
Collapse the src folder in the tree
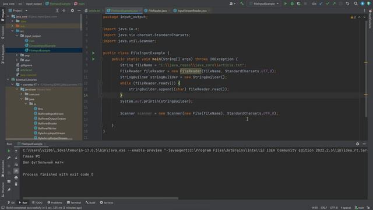coord(12,31)
